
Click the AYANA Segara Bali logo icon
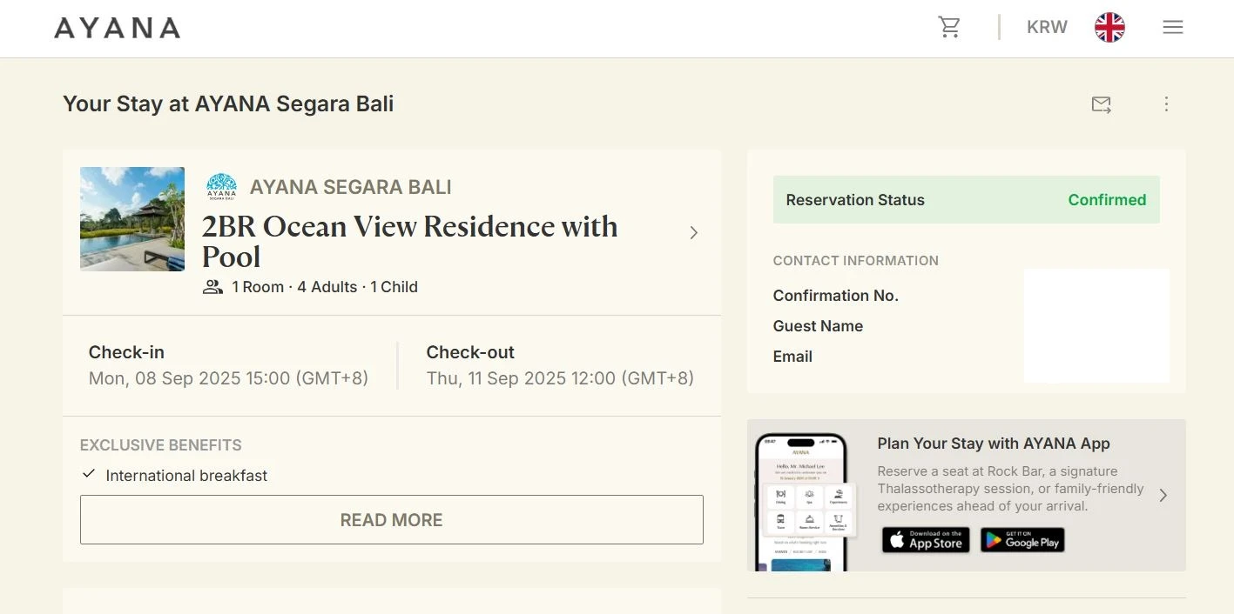coord(221,187)
